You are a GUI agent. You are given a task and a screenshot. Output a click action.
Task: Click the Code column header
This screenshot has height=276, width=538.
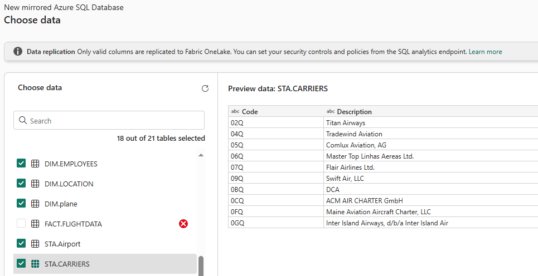(250, 112)
